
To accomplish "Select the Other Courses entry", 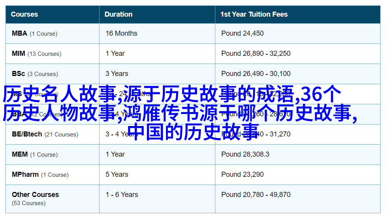I will [x=35, y=195].
